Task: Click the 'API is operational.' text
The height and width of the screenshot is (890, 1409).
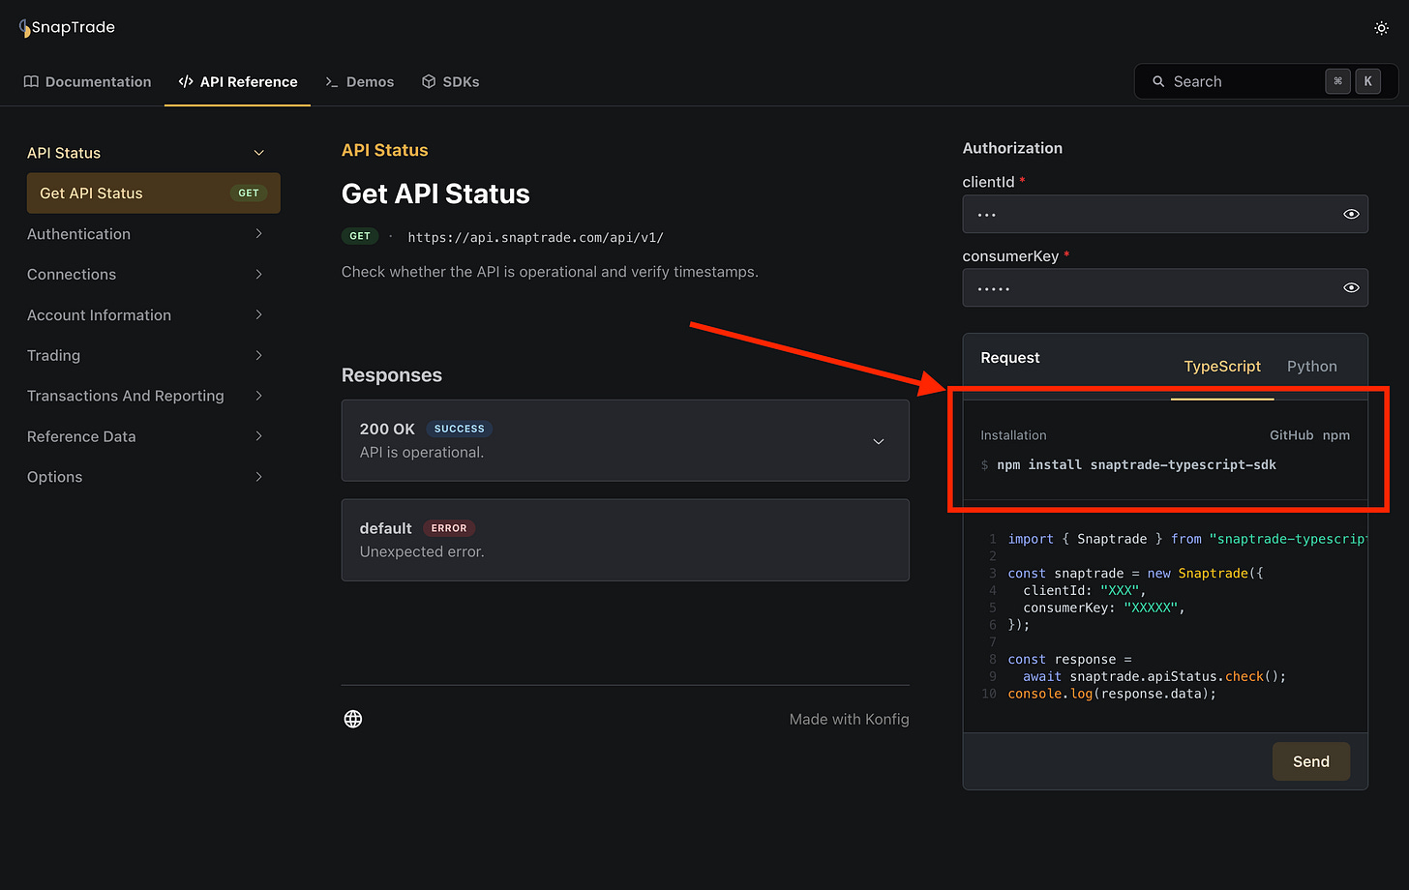Action: [422, 453]
